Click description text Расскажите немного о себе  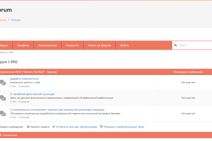point(25,82)
